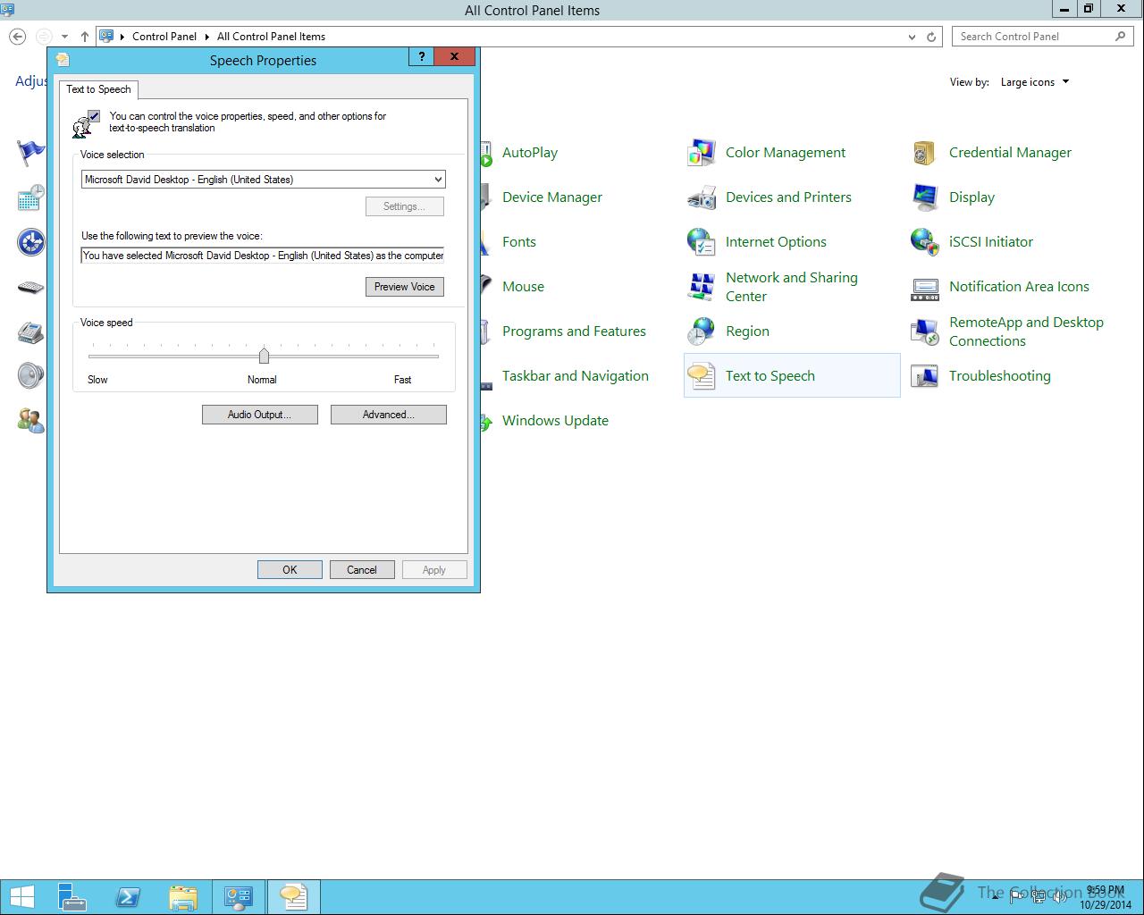Open File Explorer from the taskbar
The height and width of the screenshot is (915, 1144).
(x=183, y=897)
